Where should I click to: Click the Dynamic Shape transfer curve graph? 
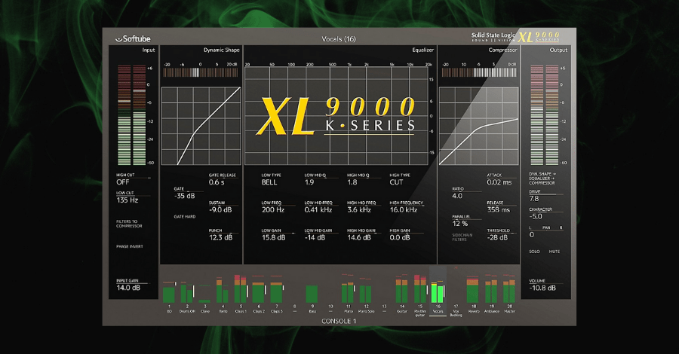[201, 126]
